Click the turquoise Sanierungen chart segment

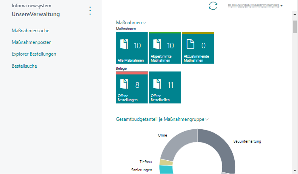point(166,170)
